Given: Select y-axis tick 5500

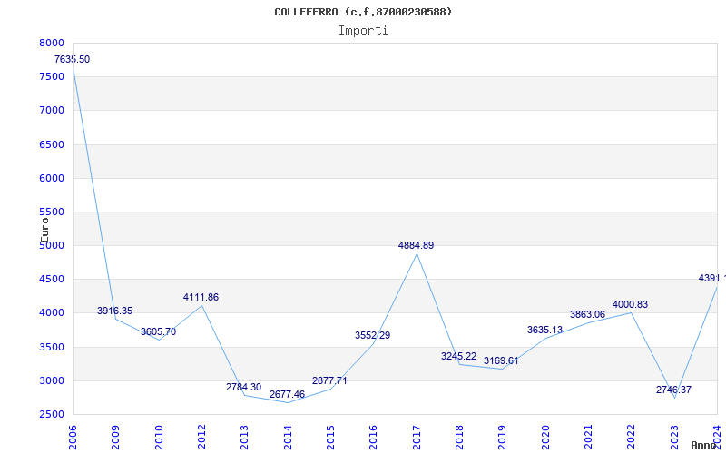Looking at the screenshot, I should pos(52,212).
